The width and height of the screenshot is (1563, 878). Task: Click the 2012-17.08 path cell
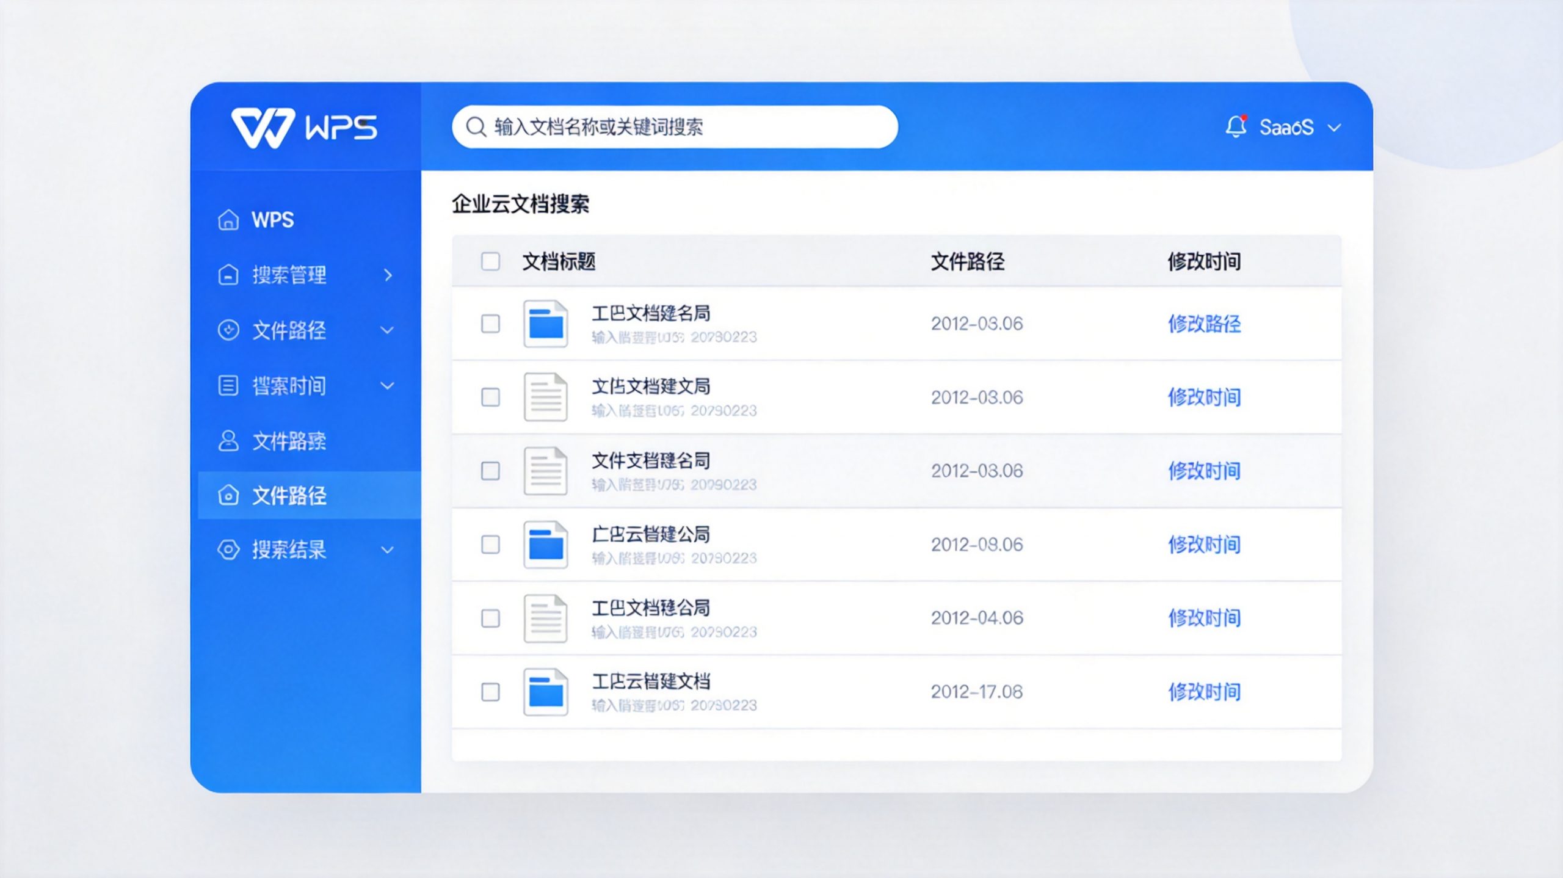click(x=976, y=692)
